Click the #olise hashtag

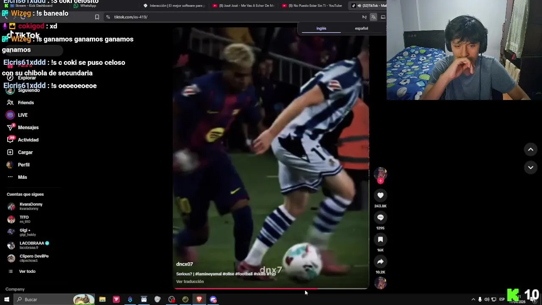pyautogui.click(x=228, y=274)
